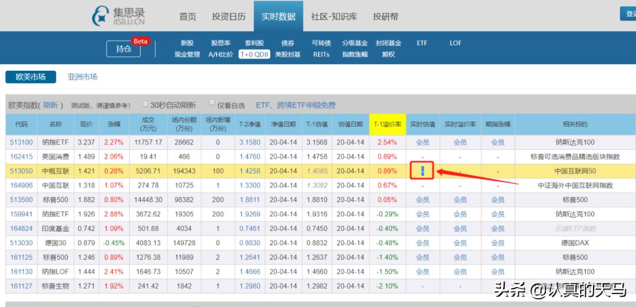This screenshot has width=636, height=307.
Task: Open ETF、跨境ETF申赎免费 link
Action: (296, 105)
